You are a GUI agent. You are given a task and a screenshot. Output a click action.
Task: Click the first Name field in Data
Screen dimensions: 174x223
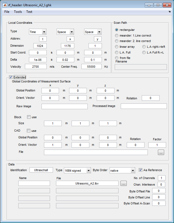click(x=34, y=183)
